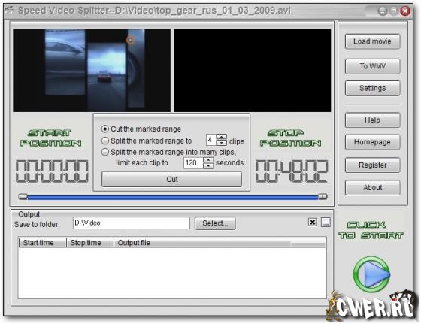Image resolution: width=421 pixels, height=324 pixels.
Task: Visit the Homepage button
Action: 372,142
